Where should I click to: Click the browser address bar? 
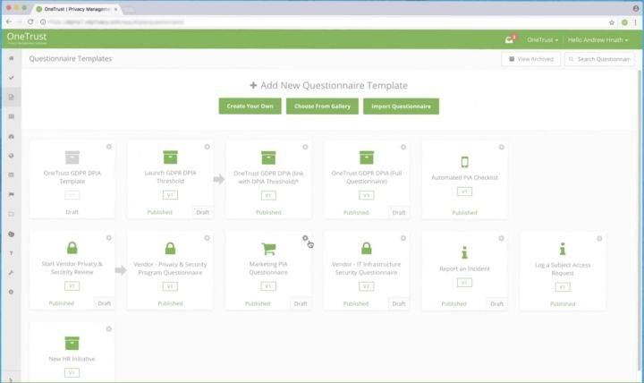click(x=320, y=22)
